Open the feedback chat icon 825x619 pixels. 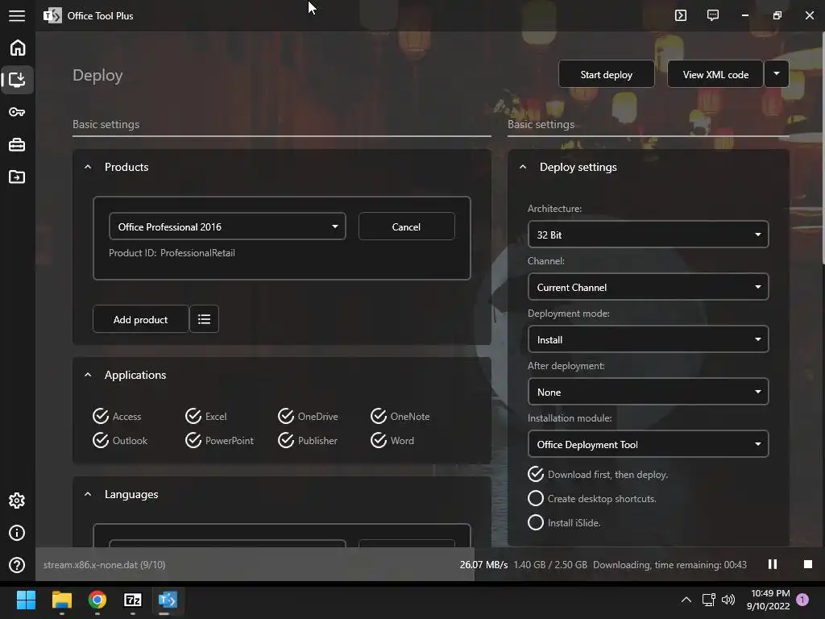(x=713, y=15)
